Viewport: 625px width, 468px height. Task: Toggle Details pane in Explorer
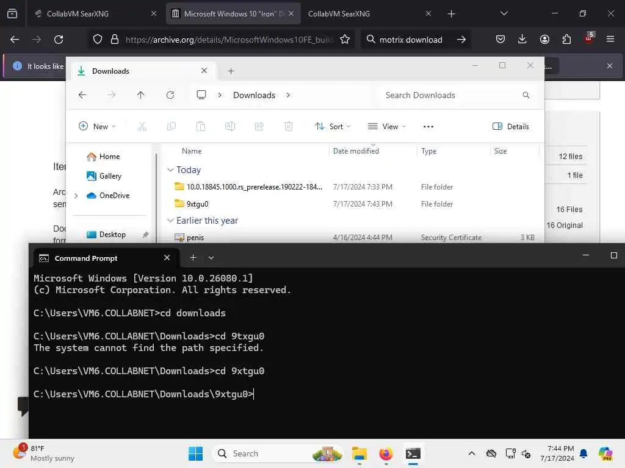[x=511, y=126]
